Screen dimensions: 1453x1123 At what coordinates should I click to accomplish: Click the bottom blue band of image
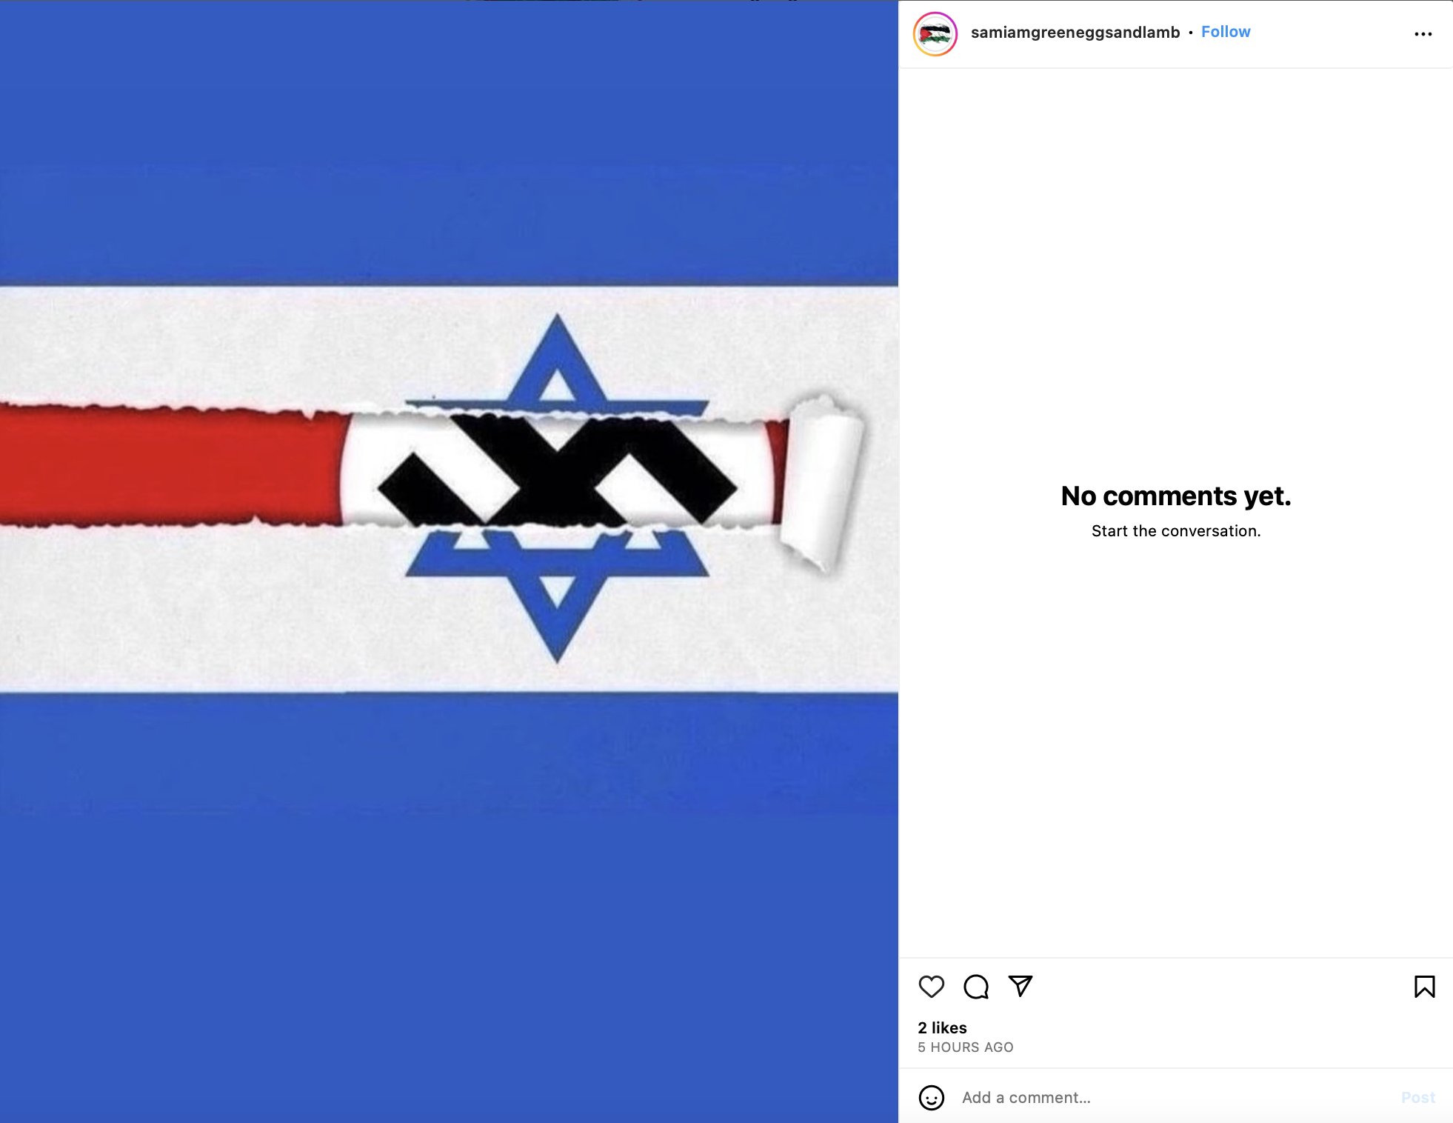click(449, 907)
